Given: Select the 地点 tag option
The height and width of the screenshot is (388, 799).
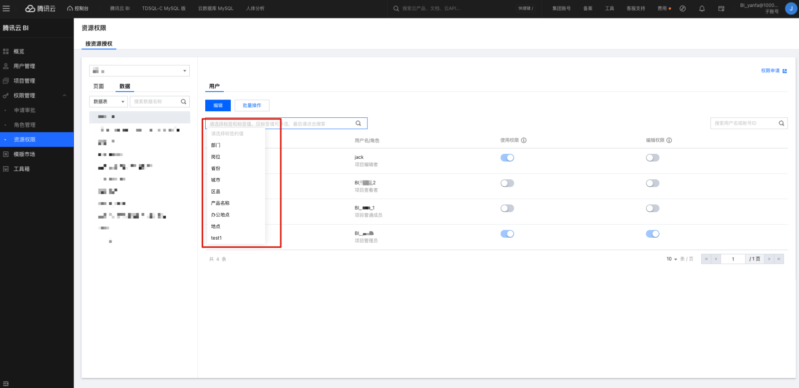Looking at the screenshot, I should coord(236,226).
